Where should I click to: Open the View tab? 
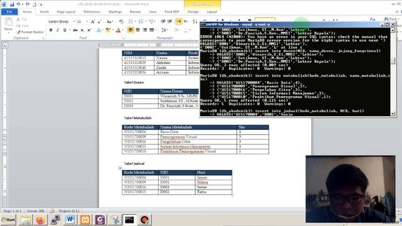[153, 12]
